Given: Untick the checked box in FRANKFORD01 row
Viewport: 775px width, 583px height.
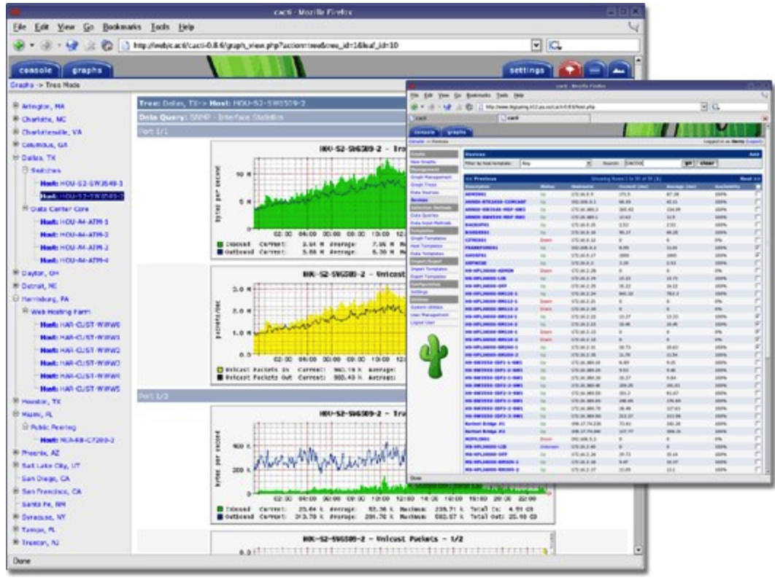Looking at the screenshot, I should point(757,248).
